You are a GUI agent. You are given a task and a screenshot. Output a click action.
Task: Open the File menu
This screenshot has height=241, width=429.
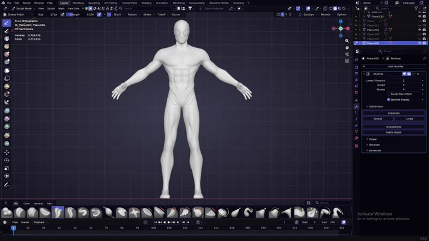click(9, 3)
